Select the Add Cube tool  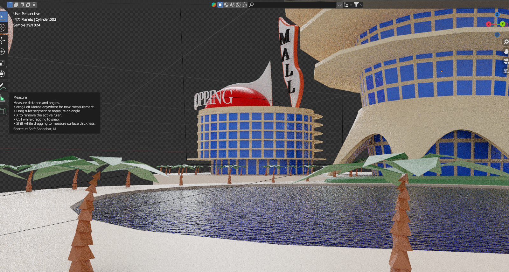[3, 111]
